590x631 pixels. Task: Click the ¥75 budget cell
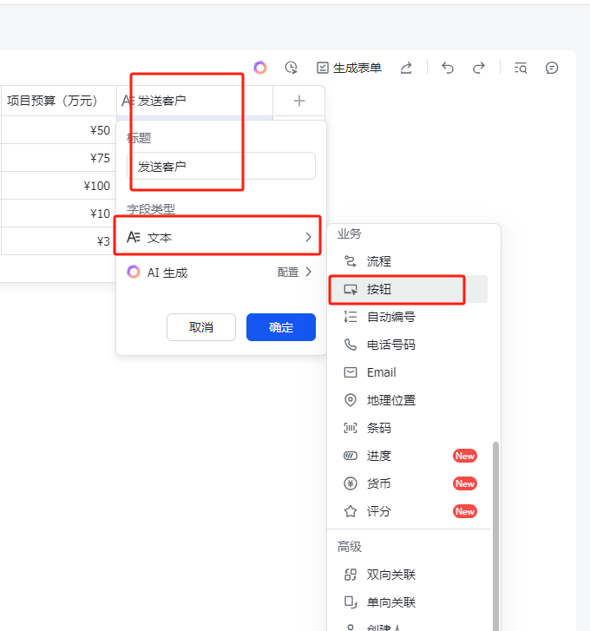pyautogui.click(x=58, y=158)
